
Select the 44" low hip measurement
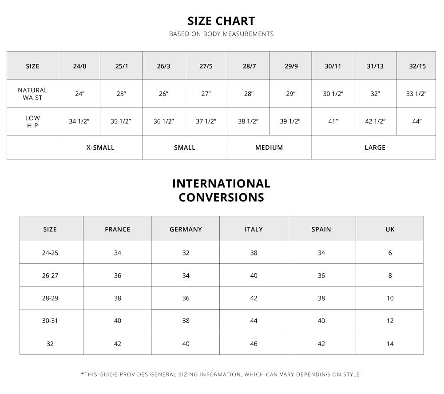pos(417,121)
